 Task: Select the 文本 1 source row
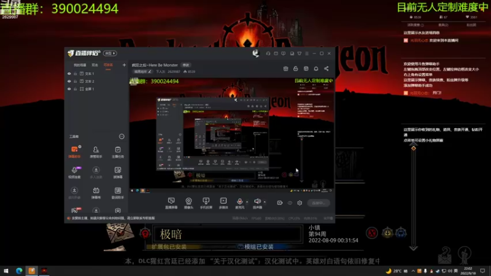(96, 74)
